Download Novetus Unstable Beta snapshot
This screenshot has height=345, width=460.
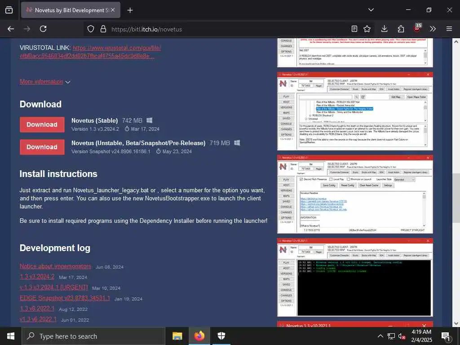click(42, 147)
